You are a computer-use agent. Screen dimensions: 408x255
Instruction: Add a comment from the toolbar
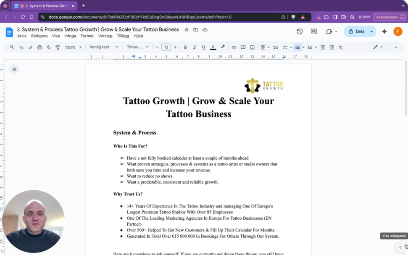243,47
